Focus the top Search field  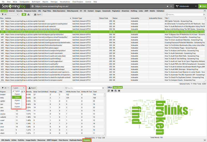tap(186, 15)
